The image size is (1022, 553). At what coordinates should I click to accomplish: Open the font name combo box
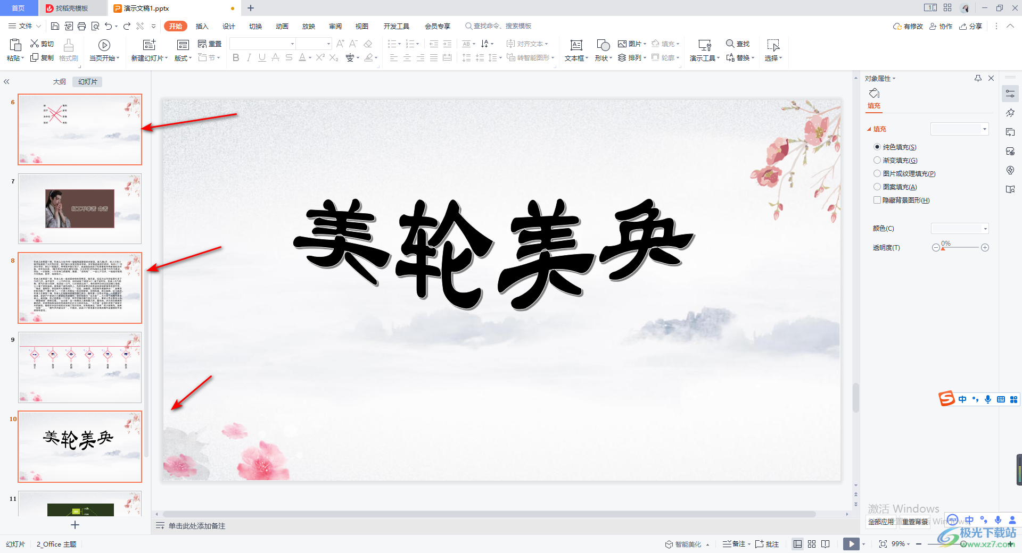pos(262,44)
